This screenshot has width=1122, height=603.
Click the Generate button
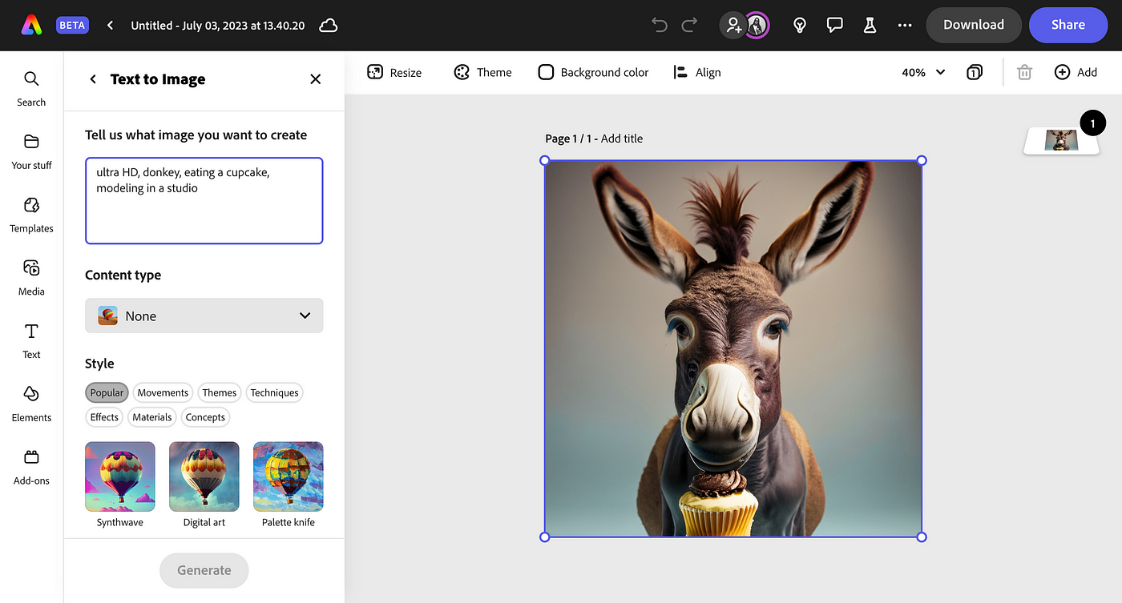(x=204, y=570)
